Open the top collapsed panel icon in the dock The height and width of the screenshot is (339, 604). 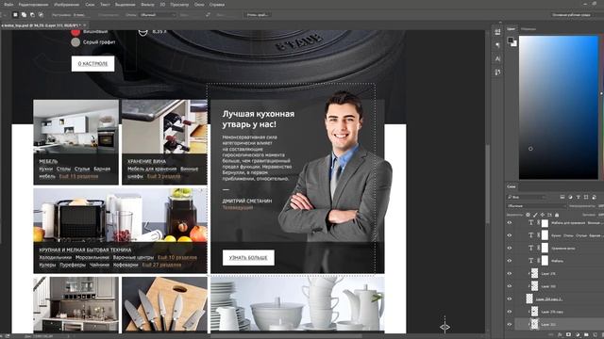(497, 32)
